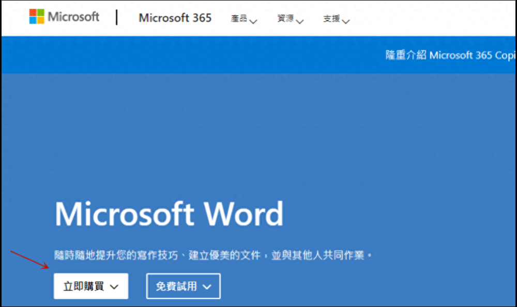Open the 免費試用 dropdown button
Image resolution: width=517 pixels, height=307 pixels.
(x=184, y=286)
